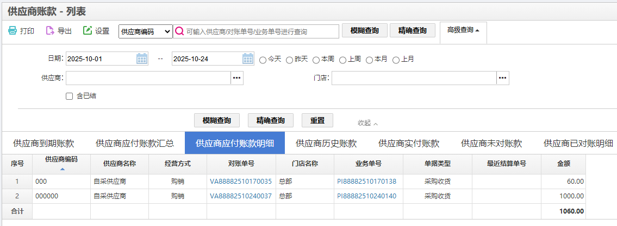
Task: Switch to the 供应商到期账款 tab
Action: click(43, 143)
